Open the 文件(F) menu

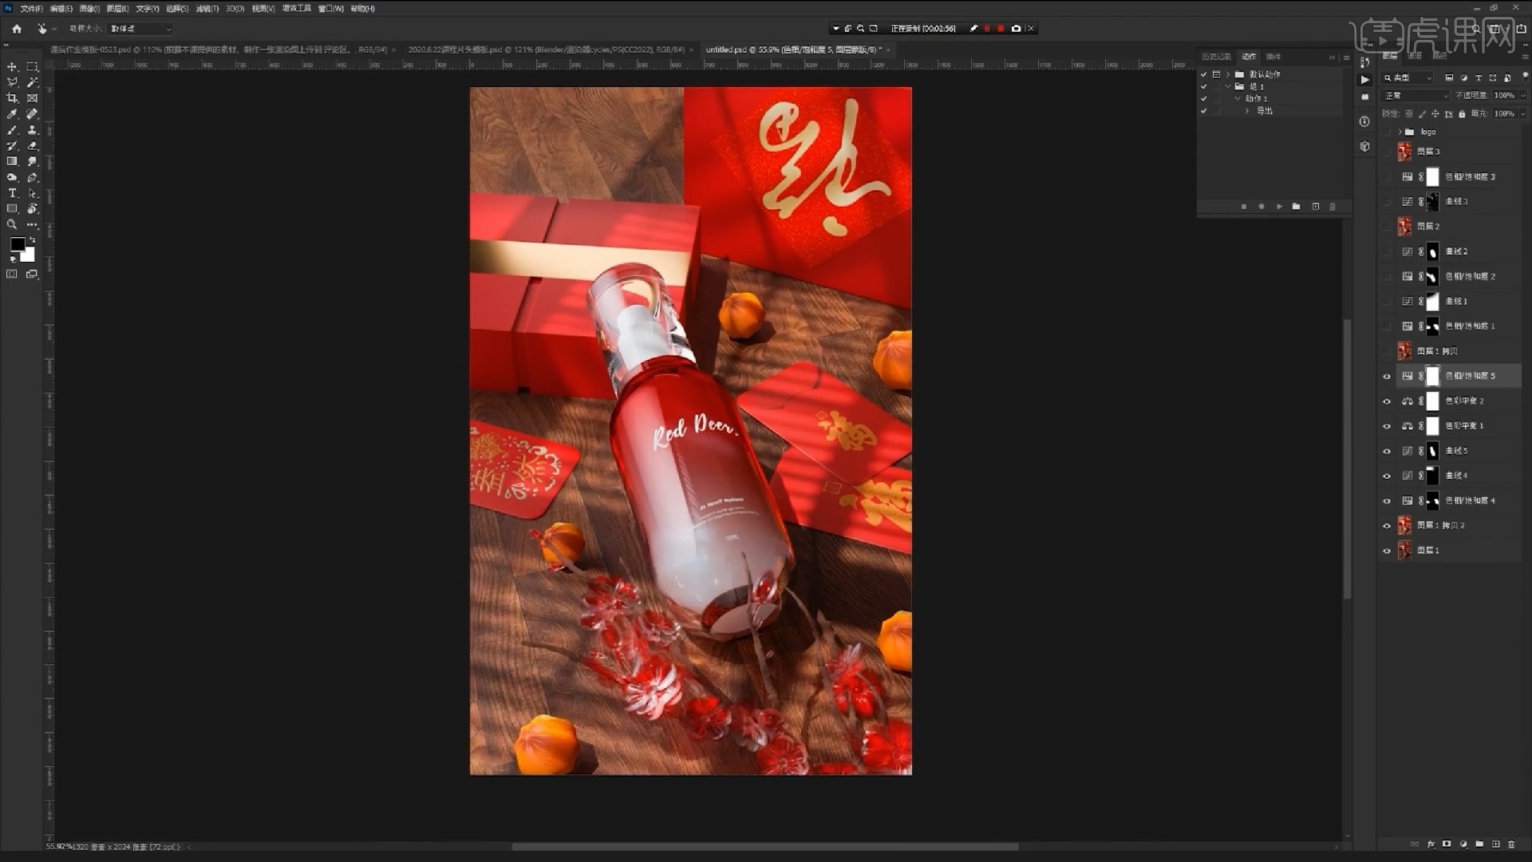(31, 9)
